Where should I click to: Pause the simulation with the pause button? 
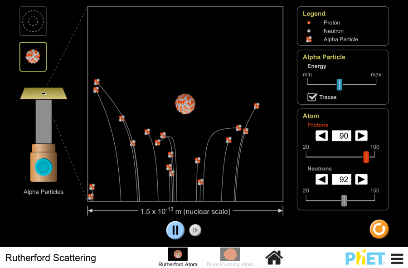pyautogui.click(x=175, y=230)
